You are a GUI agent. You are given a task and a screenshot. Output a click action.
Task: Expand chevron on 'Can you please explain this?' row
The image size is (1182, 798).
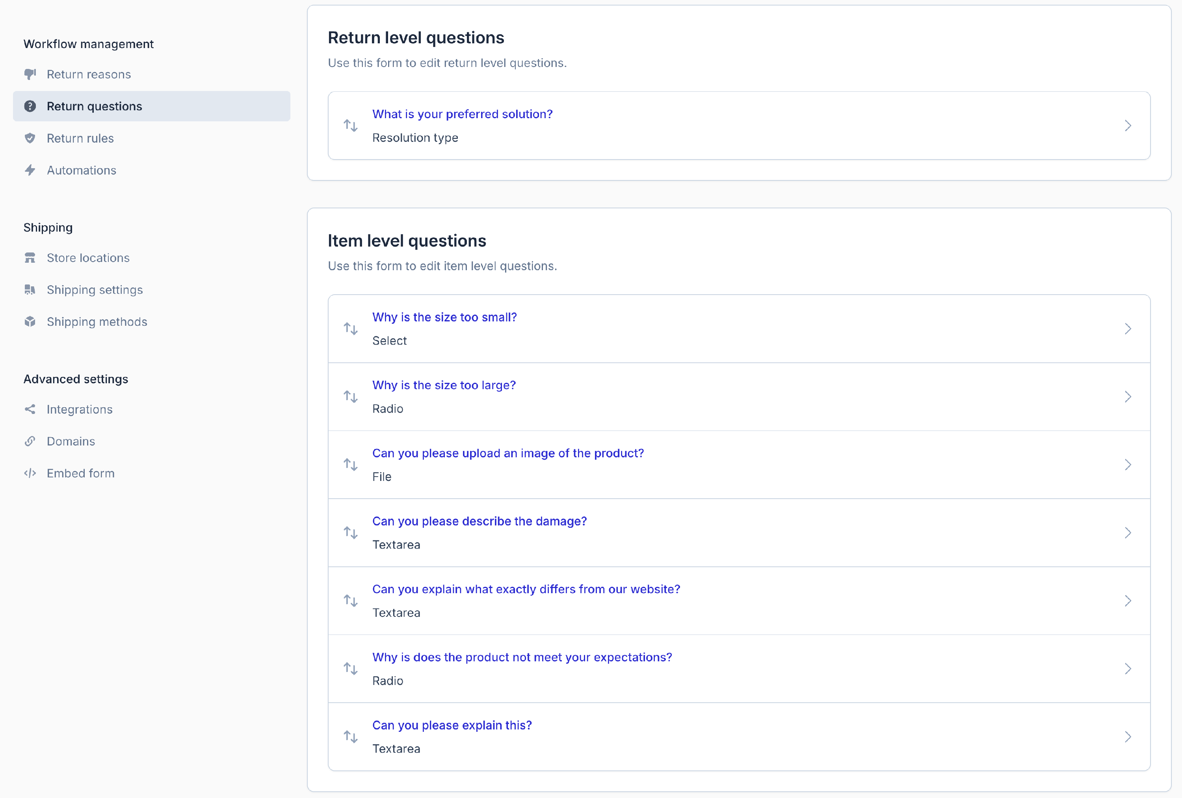pyautogui.click(x=1128, y=737)
